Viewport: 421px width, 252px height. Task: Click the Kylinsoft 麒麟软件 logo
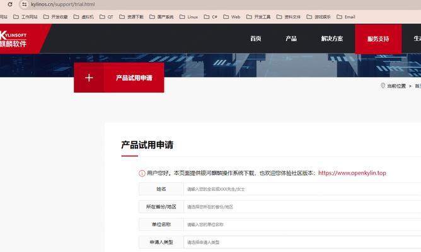(x=13, y=39)
